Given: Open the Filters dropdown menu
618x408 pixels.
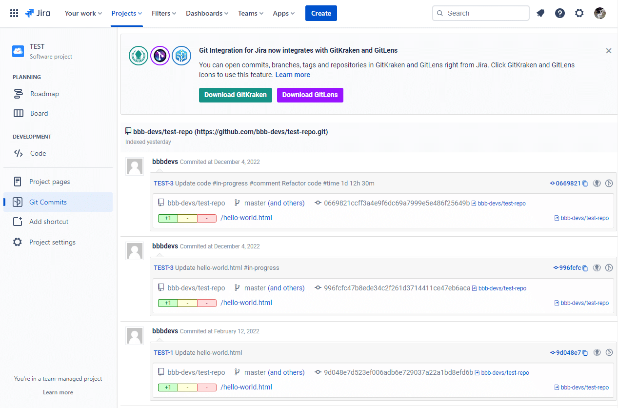Looking at the screenshot, I should [164, 13].
